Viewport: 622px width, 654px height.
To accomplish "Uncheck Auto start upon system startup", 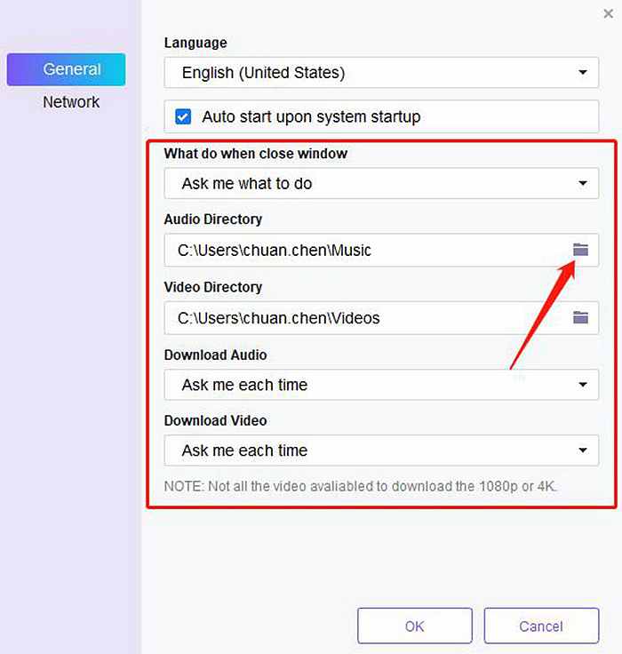I will tap(183, 116).
